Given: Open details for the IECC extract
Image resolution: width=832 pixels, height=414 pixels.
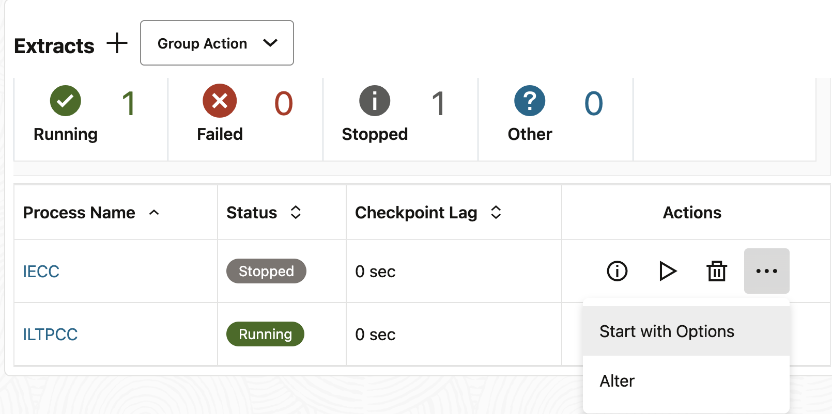Looking at the screenshot, I should pos(616,271).
